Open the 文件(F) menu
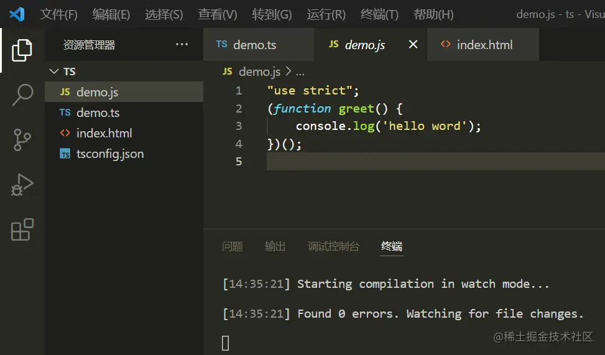 click(x=58, y=14)
